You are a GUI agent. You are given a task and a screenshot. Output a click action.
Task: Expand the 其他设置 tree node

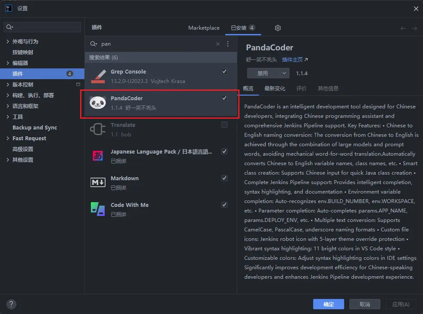(x=8, y=160)
